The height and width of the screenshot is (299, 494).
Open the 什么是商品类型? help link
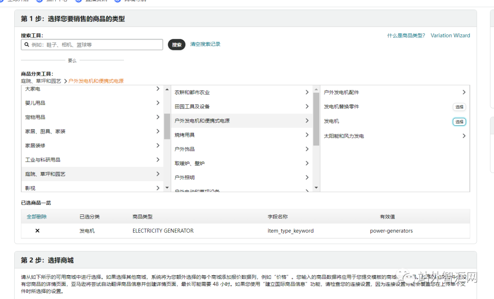click(406, 36)
